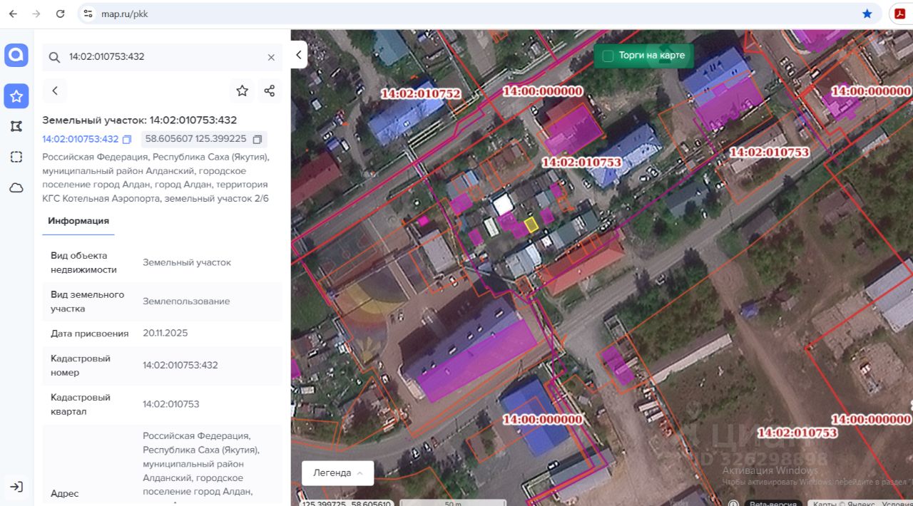Click Кадастровый квартал value 14:02:010753
The height and width of the screenshot is (506, 913).
point(171,404)
